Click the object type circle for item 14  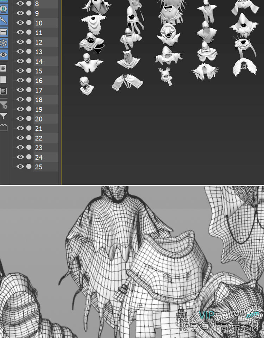click(x=29, y=61)
